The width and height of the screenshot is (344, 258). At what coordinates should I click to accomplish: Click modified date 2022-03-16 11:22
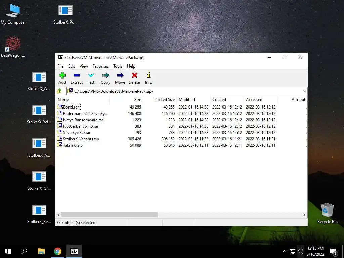pos(193,139)
